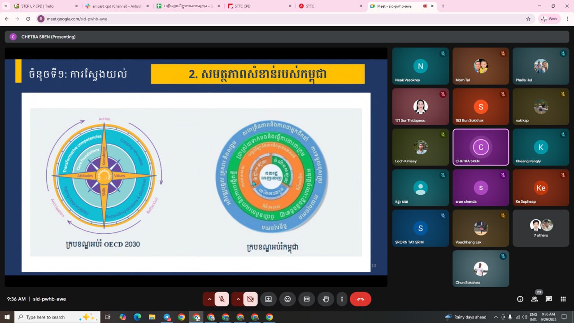
Task: Leave the call with red button
Action: 360,299
